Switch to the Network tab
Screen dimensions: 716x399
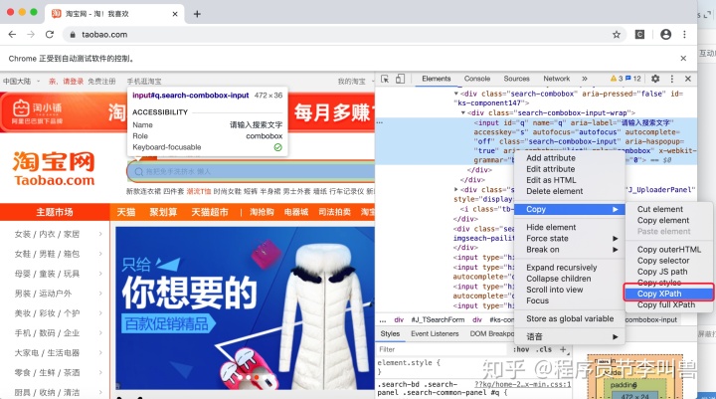tap(556, 79)
